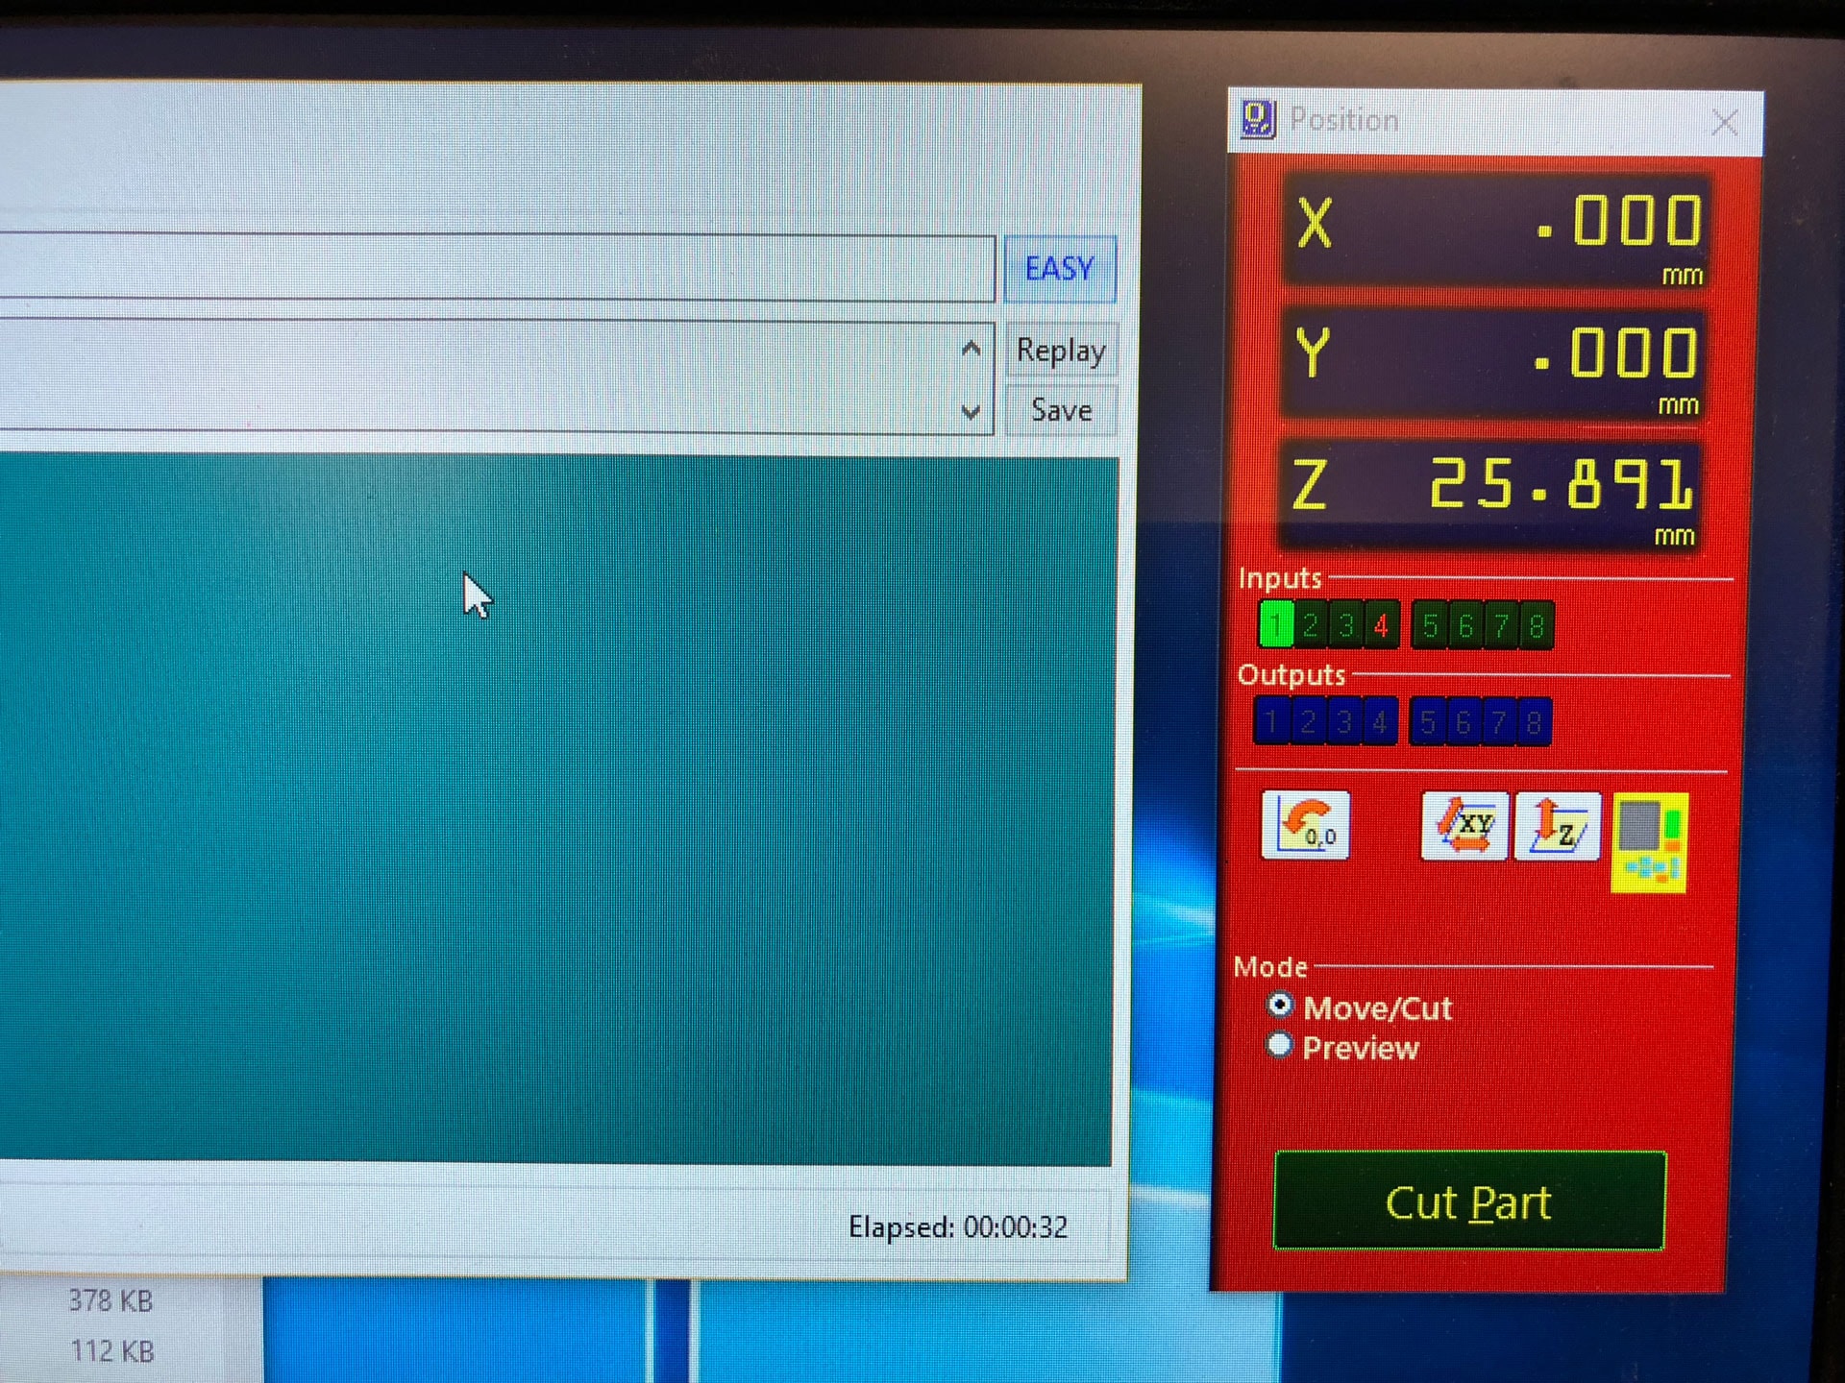This screenshot has width=1845, height=1383.
Task: Click the Save button
Action: click(x=1061, y=410)
